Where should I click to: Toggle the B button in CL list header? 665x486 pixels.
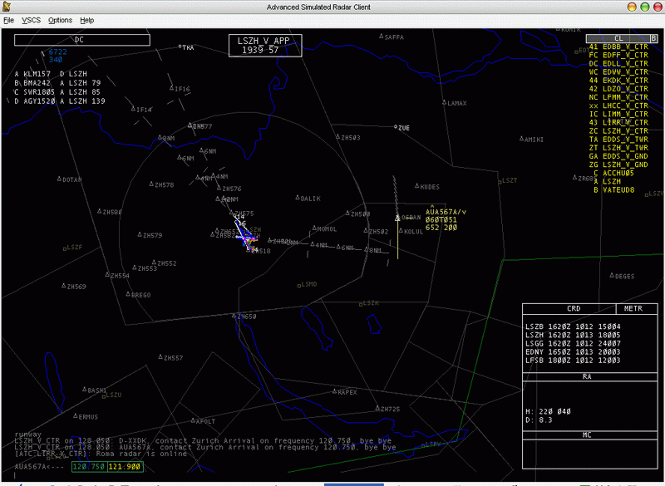tap(653, 38)
